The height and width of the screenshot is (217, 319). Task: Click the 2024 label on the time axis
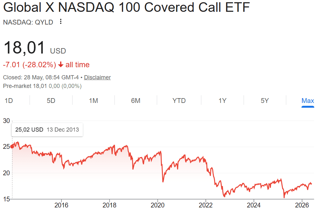(254, 205)
